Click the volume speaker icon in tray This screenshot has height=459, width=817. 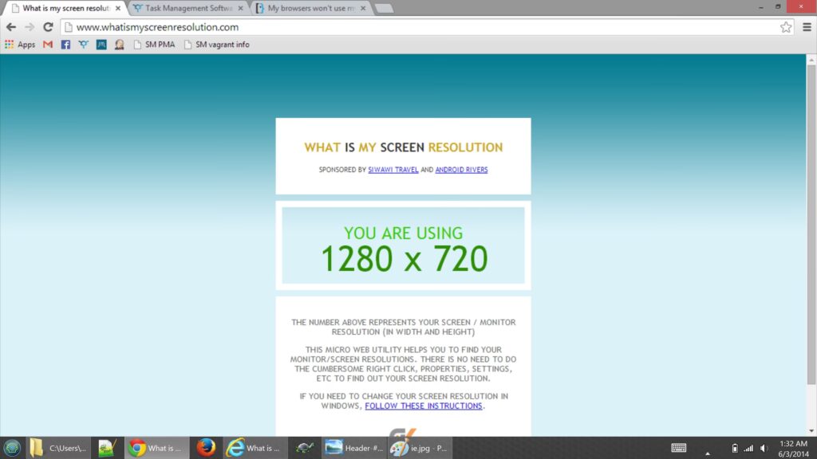click(x=764, y=448)
